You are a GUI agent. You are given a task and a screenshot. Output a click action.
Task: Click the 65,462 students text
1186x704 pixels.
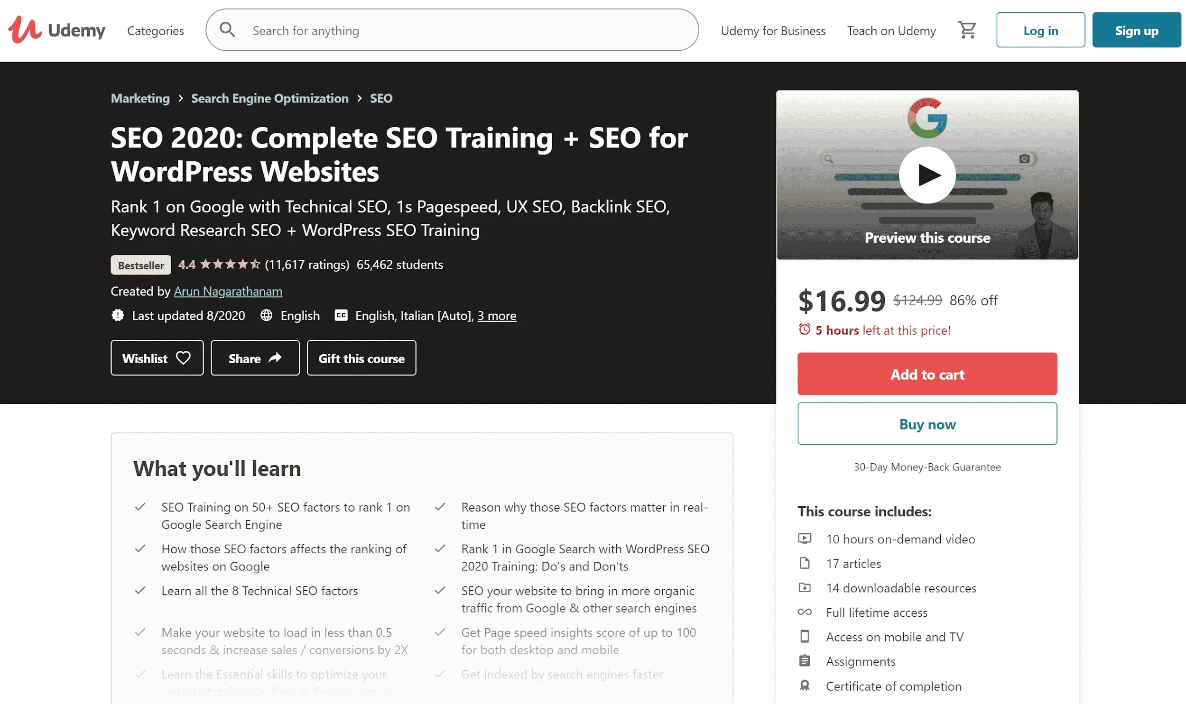(x=399, y=264)
